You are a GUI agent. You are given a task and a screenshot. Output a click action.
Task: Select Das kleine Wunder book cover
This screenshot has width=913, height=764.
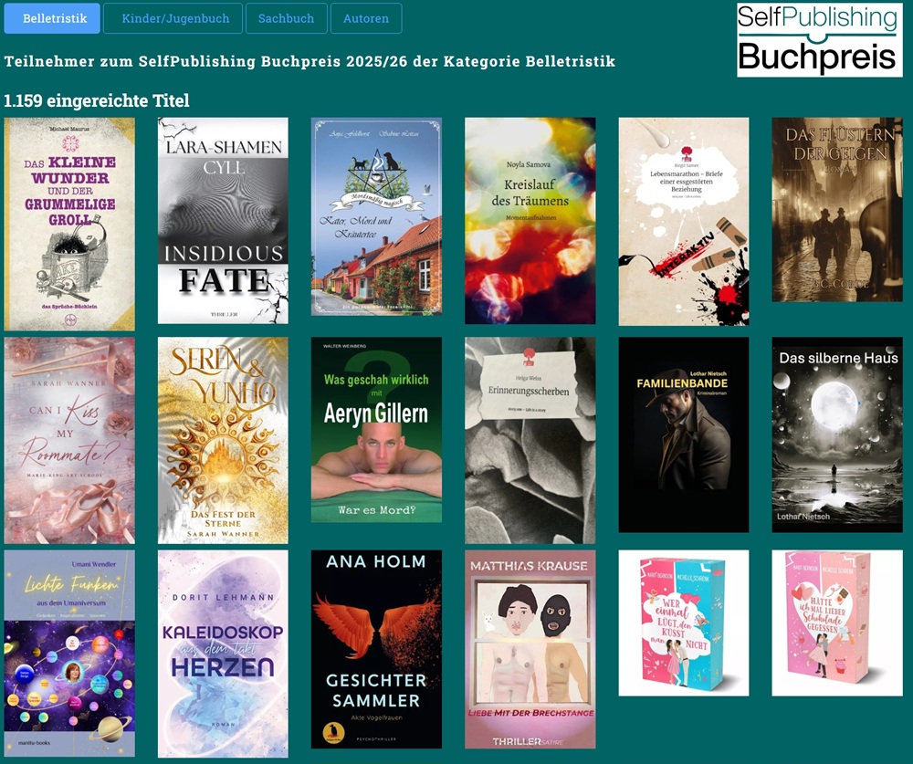69,224
